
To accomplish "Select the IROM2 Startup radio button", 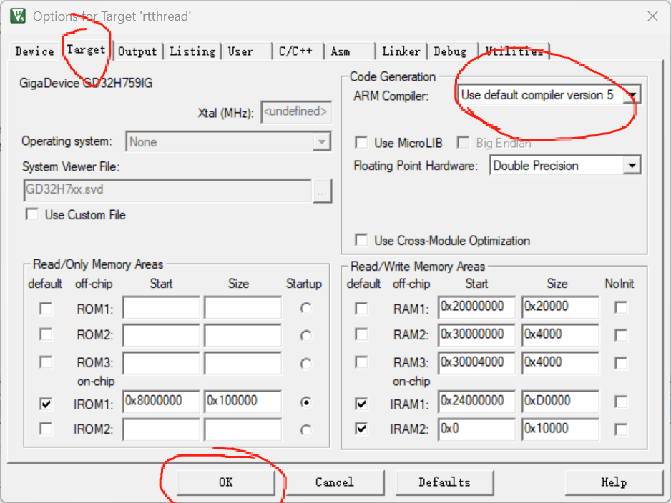I will tap(305, 429).
